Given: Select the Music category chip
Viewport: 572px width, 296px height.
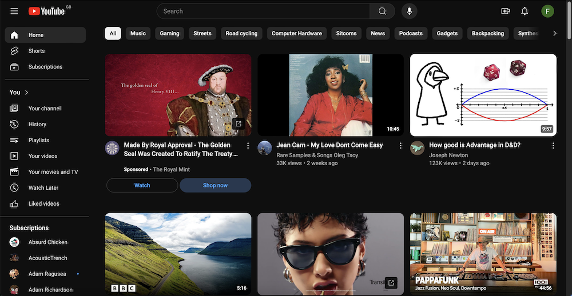Looking at the screenshot, I should click(138, 33).
